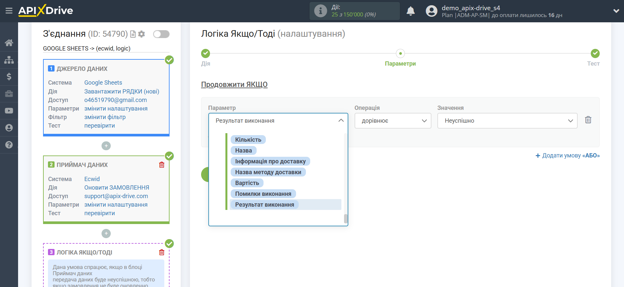The height and width of the screenshot is (287, 624).
Task: Click actions counter 25 з 150'000
Action: [354, 14]
